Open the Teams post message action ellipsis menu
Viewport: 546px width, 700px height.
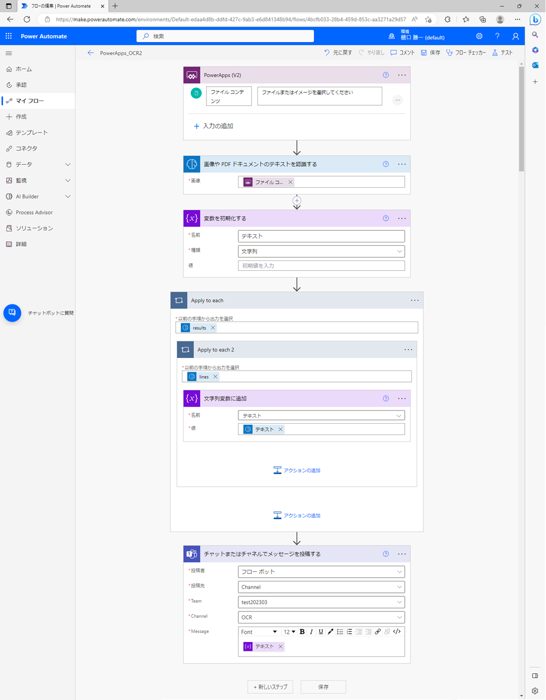click(402, 554)
